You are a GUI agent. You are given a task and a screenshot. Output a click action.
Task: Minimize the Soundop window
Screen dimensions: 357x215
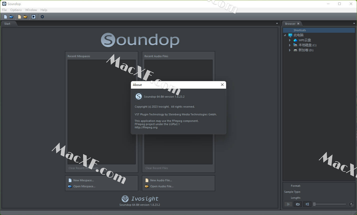click(x=328, y=4)
